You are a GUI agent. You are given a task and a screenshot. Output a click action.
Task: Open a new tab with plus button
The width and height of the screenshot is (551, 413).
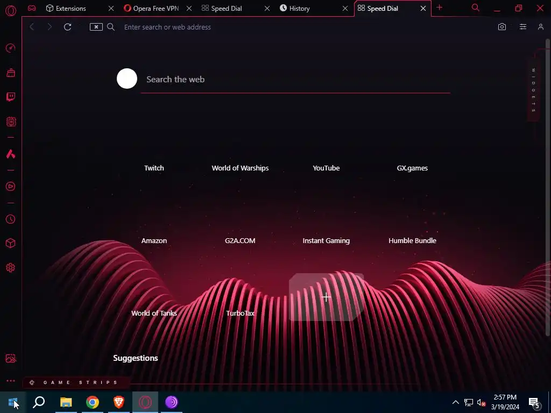pyautogui.click(x=439, y=8)
